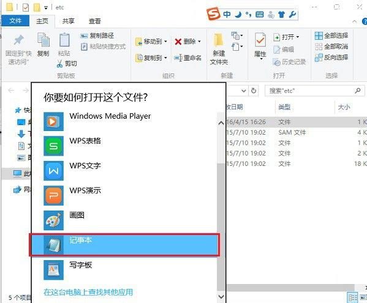Switch to the 主页 ribbon tab
Screen dimensions: 367x303
coord(42,21)
